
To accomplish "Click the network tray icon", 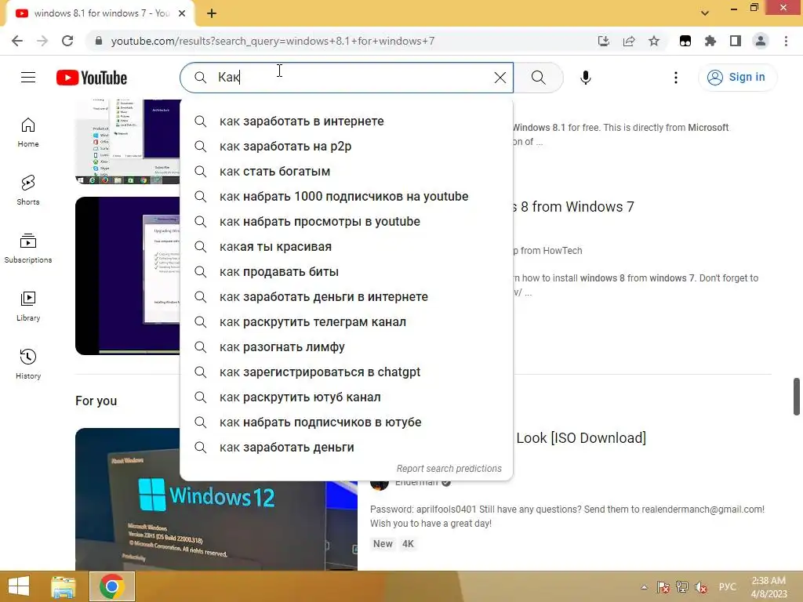I will click(682, 587).
